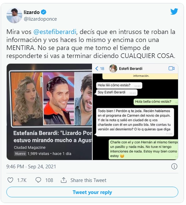The image size is (186, 205).
Task: Open tweet info circle icon
Action: (x=174, y=166)
